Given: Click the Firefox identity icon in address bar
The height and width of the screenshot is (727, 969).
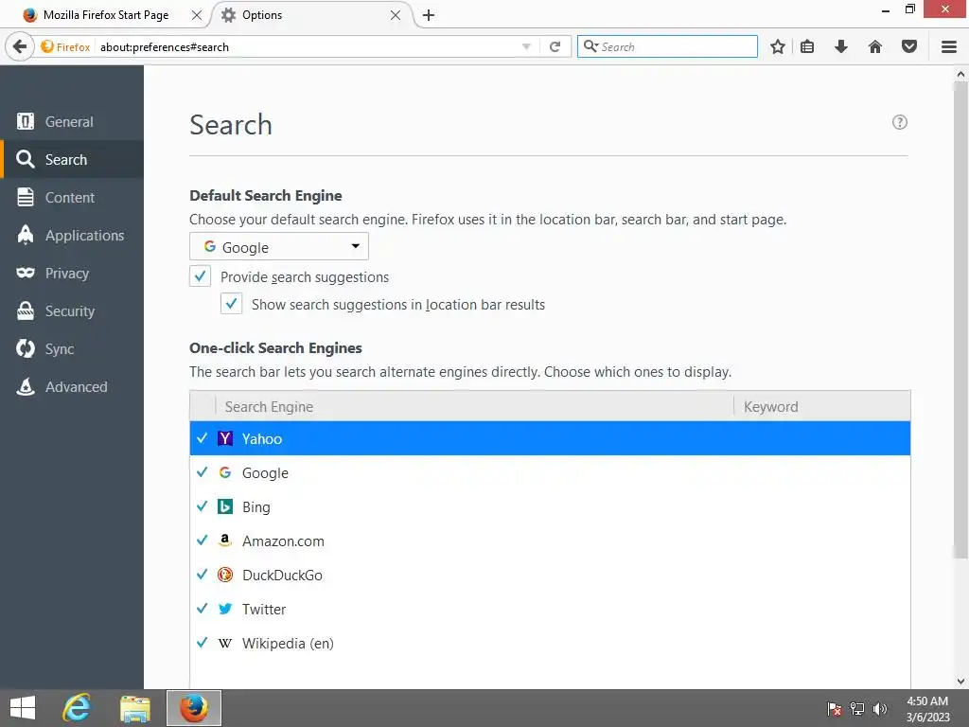Looking at the screenshot, I should 47,47.
